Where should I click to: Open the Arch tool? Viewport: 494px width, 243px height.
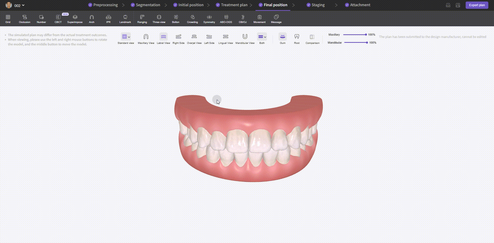click(x=92, y=19)
